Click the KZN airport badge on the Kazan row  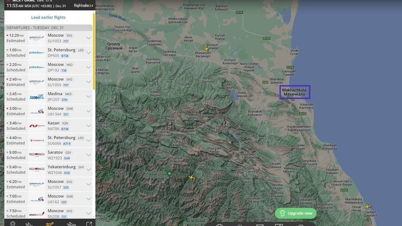pos(65,123)
